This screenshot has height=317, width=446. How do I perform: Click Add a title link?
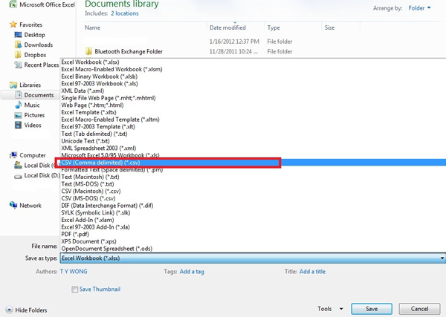coord(312,271)
